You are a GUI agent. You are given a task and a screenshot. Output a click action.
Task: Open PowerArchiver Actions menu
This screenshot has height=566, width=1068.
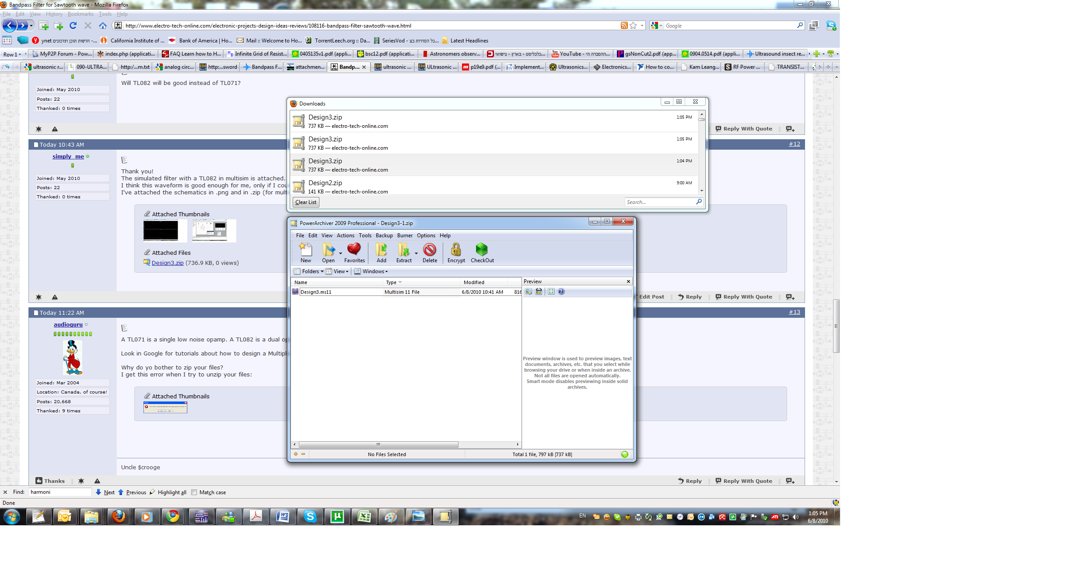tap(345, 236)
